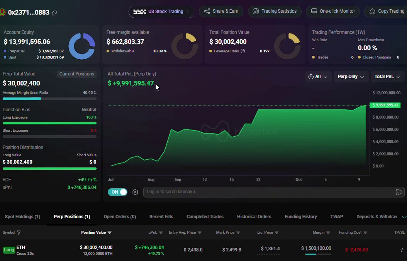Open the Leverage Ratio help icon

click(x=243, y=51)
